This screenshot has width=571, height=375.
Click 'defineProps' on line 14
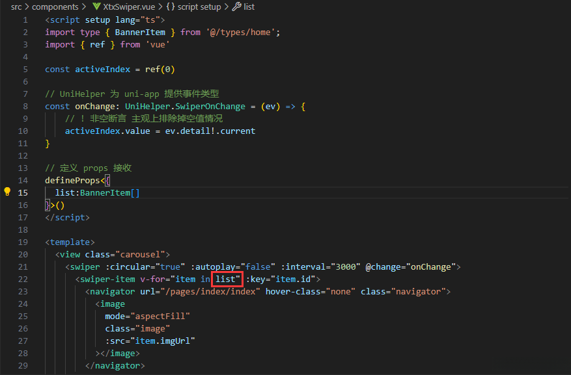point(72,181)
